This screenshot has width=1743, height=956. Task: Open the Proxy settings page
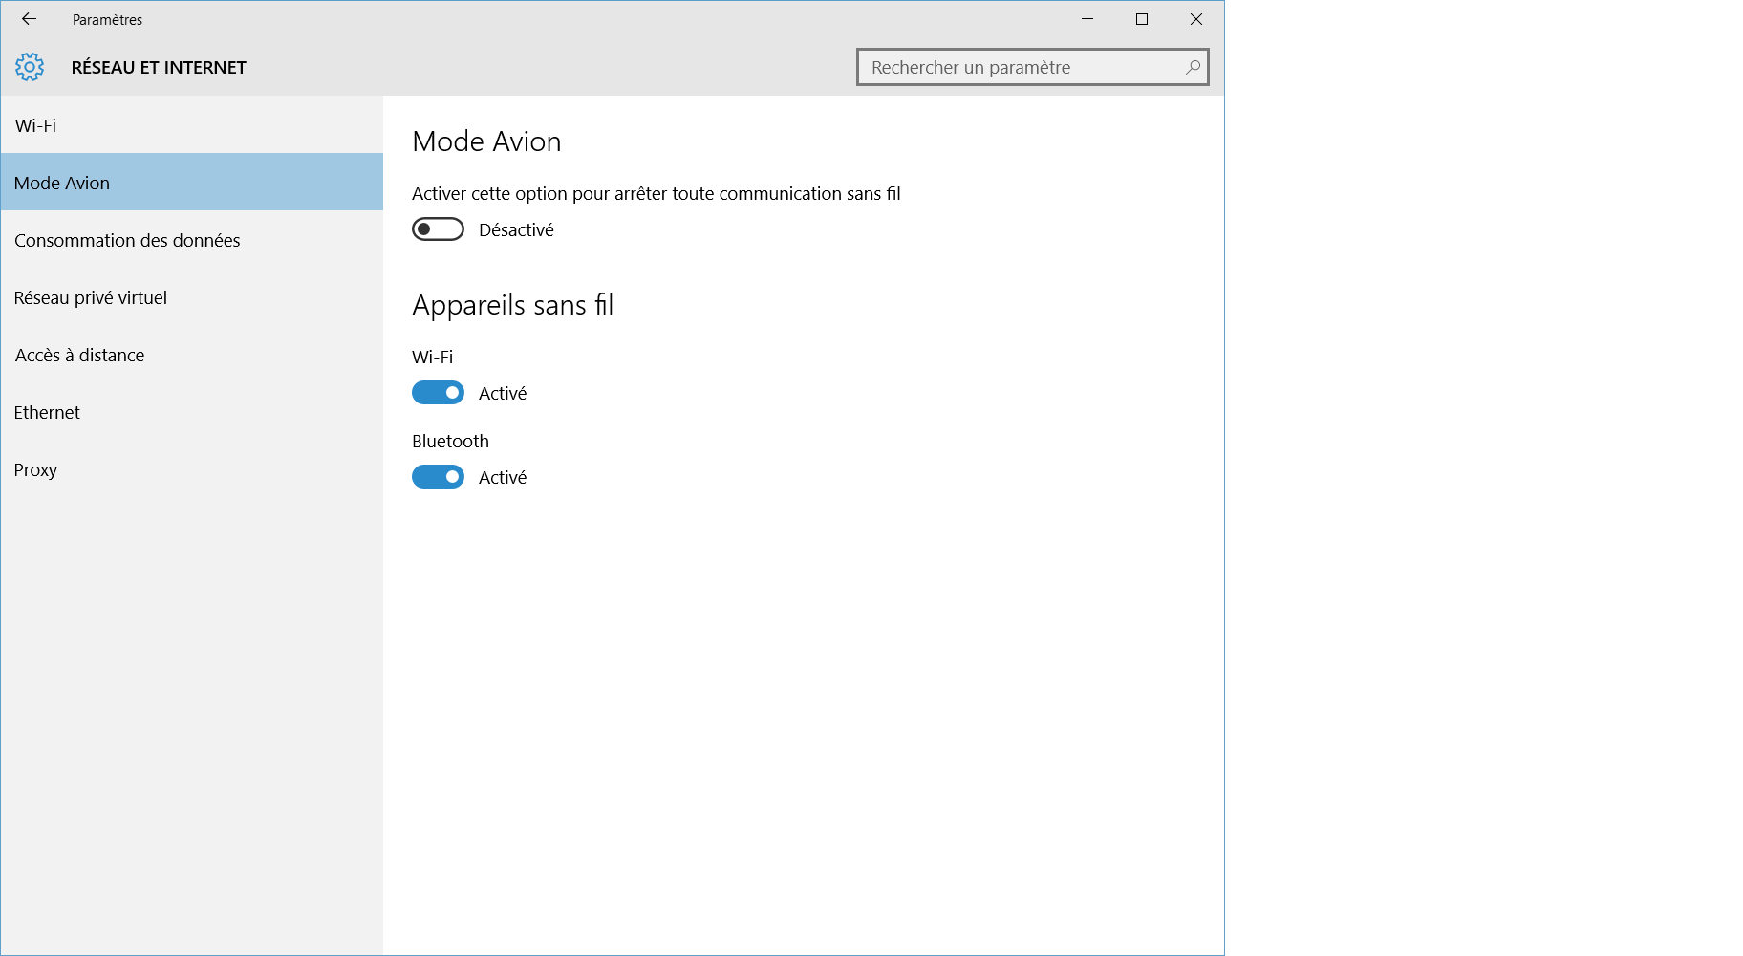[x=192, y=469]
